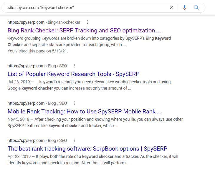Start voice search with the microphone icon
This screenshot has width=215, height=172.
[185, 8]
